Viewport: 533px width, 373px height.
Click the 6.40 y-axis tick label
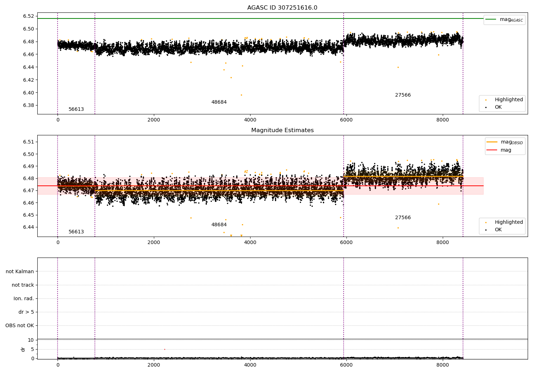[x=28, y=93]
